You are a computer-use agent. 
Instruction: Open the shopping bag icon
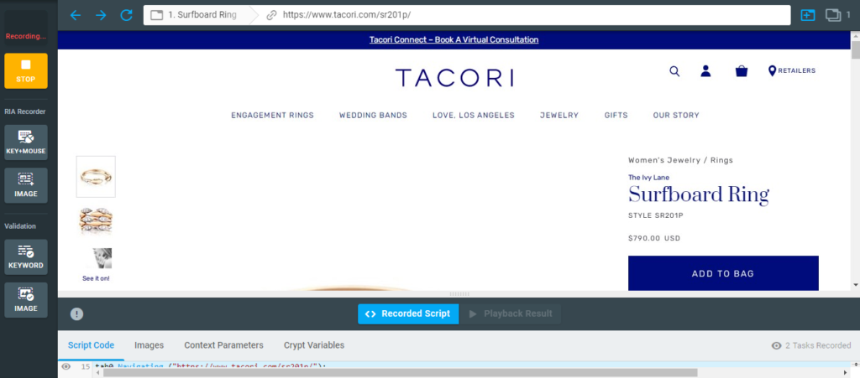742,71
